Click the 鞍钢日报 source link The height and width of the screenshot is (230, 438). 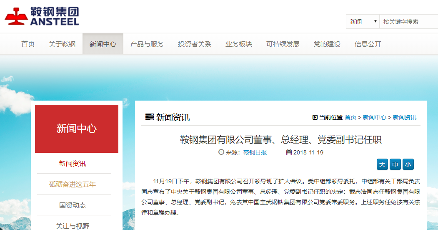[x=255, y=152]
